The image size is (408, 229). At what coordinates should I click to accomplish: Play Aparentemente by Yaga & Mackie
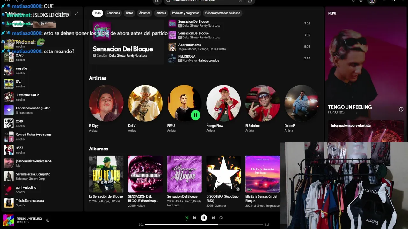point(239,47)
